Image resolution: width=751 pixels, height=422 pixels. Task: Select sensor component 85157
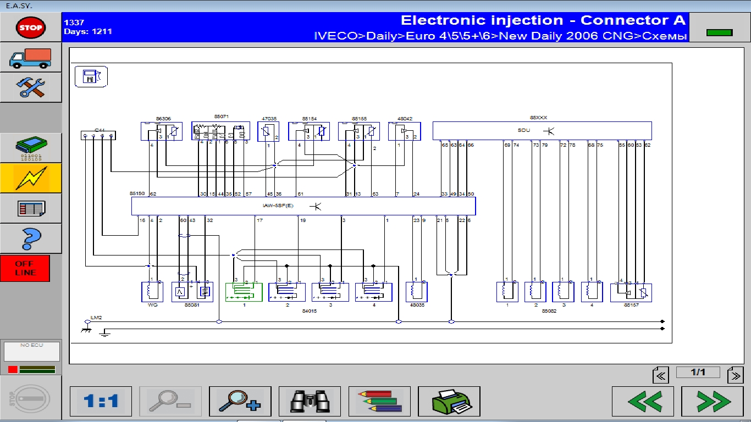point(631,292)
